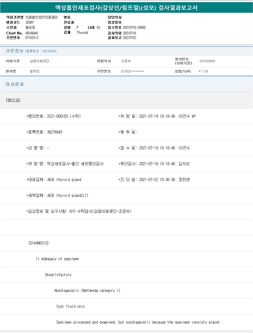Viewport: 253px width, 333px height.
Task: Click the report title header at top
Action: click(126, 8)
